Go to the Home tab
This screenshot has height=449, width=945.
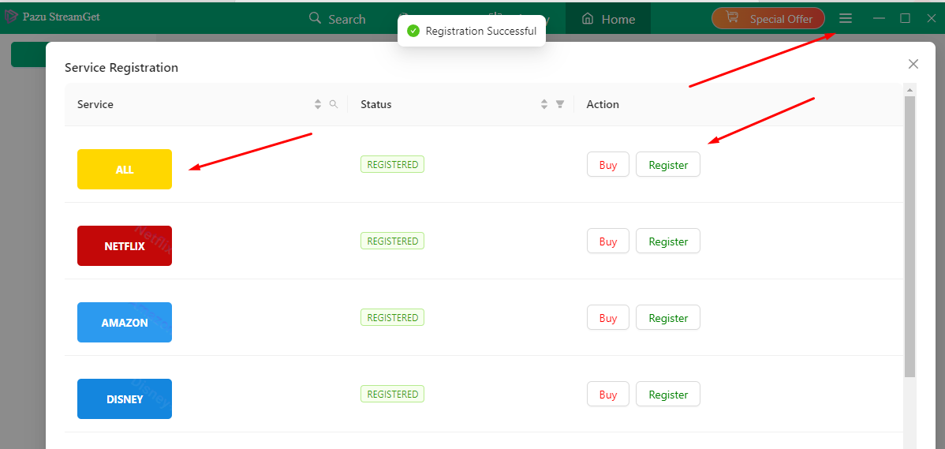(608, 19)
